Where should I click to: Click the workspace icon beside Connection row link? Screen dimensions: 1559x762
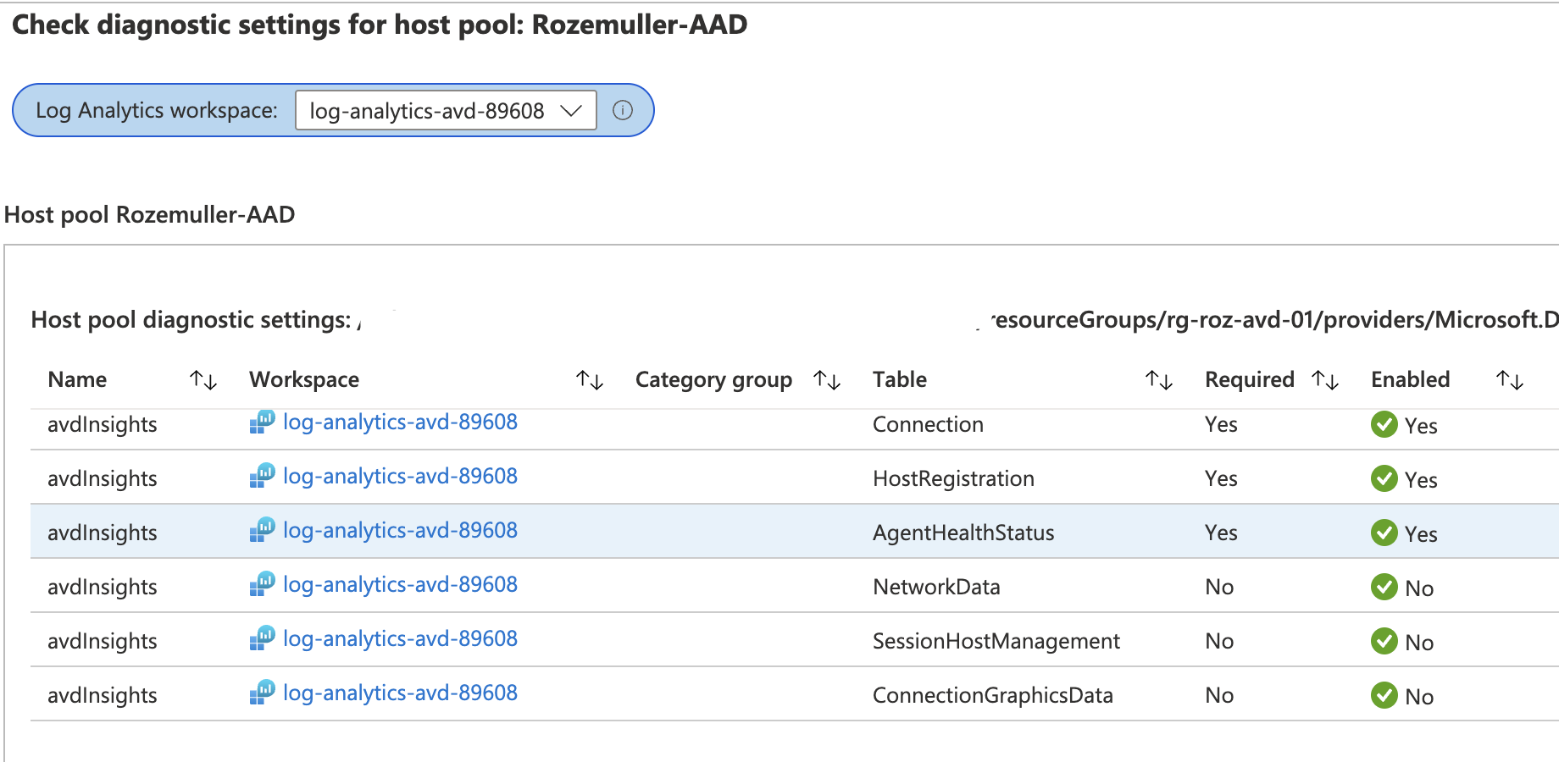(264, 422)
